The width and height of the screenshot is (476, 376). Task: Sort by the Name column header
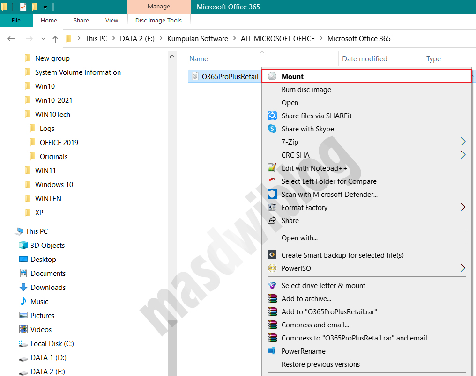199,59
